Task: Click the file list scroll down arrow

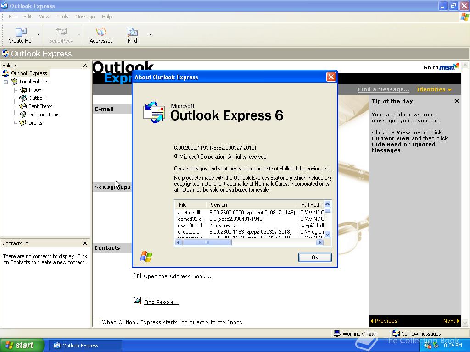Action: [x=328, y=234]
